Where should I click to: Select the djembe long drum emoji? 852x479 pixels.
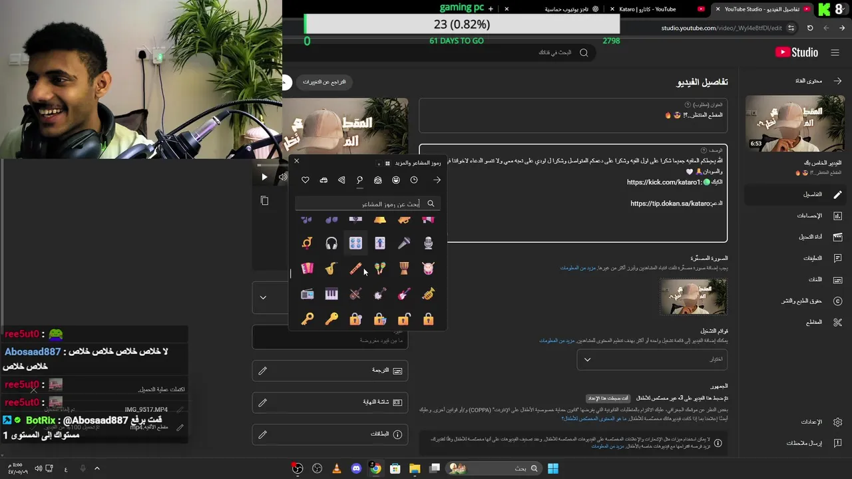pyautogui.click(x=404, y=268)
